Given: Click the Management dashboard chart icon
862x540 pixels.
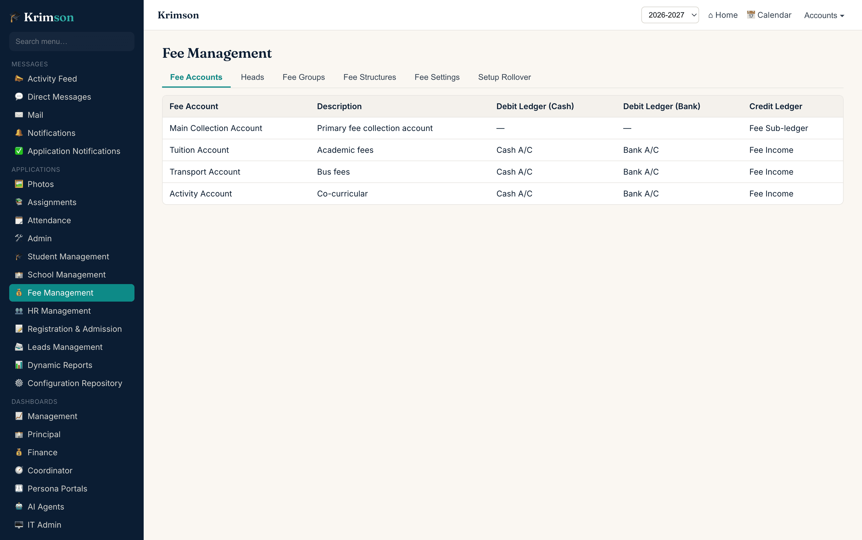Looking at the screenshot, I should [x=19, y=416].
